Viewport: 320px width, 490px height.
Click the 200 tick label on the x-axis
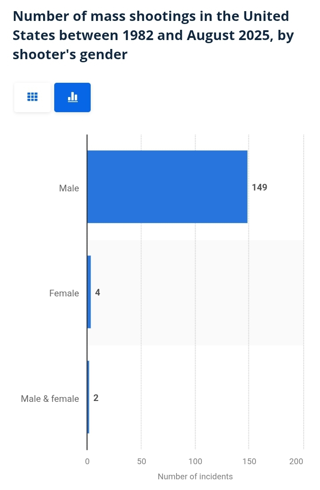pyautogui.click(x=296, y=462)
